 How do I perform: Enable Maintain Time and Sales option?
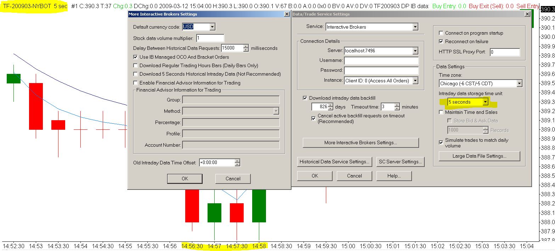click(441, 112)
